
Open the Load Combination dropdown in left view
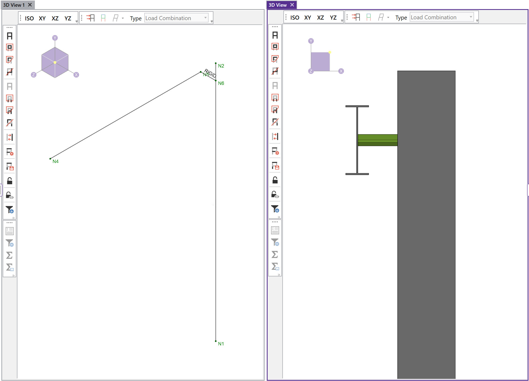click(x=176, y=18)
